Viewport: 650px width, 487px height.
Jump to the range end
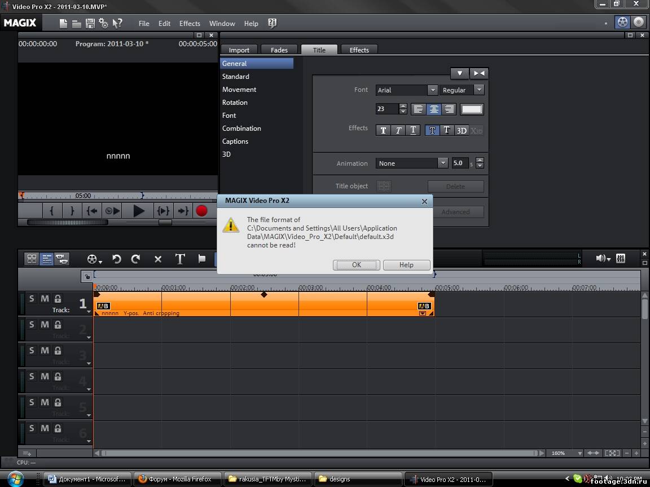click(183, 211)
